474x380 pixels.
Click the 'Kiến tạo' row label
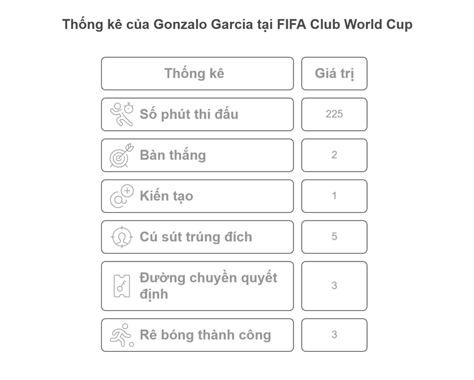[167, 196]
